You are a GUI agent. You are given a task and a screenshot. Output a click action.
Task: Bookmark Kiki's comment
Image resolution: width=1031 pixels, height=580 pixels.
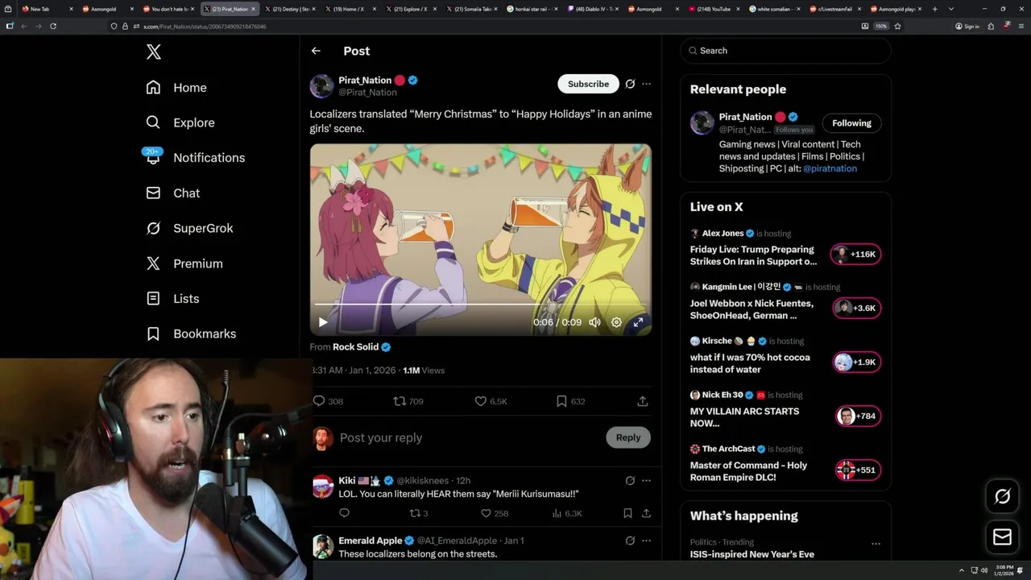point(627,513)
